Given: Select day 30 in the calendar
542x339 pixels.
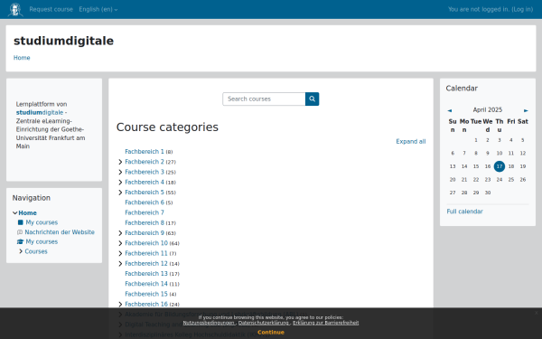Looking at the screenshot, I should pyautogui.click(x=488, y=193).
